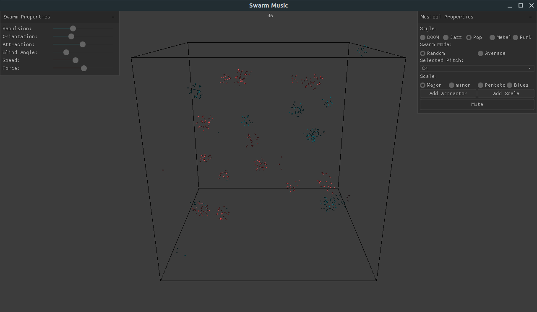Click the Blind Angle slider handle
537x312 pixels.
[66, 52]
